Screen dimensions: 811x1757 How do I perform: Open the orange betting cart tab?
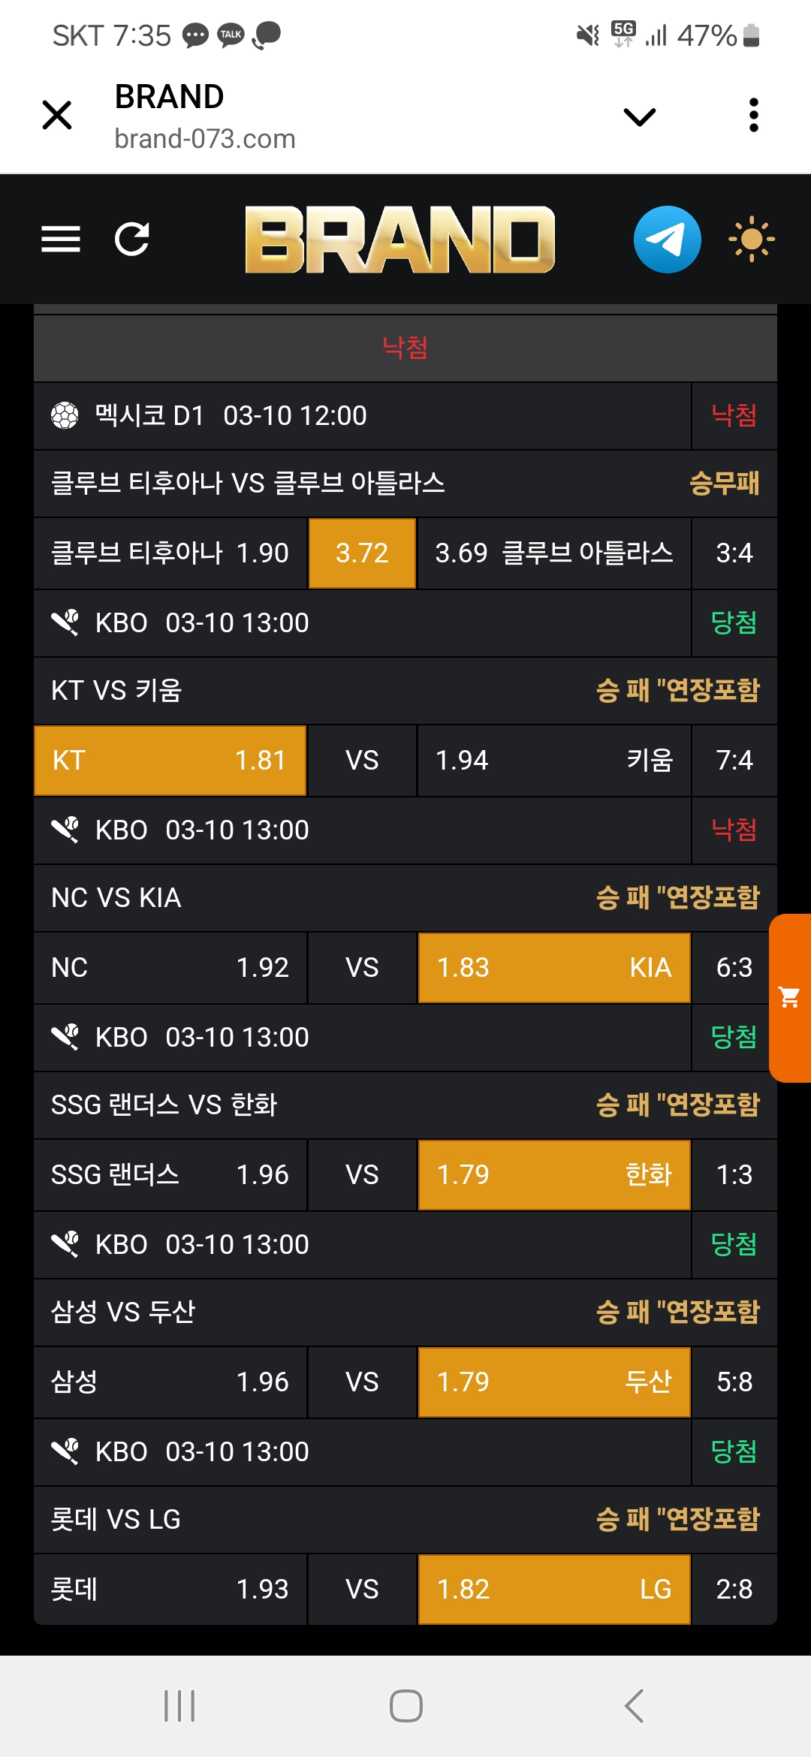coord(789,997)
